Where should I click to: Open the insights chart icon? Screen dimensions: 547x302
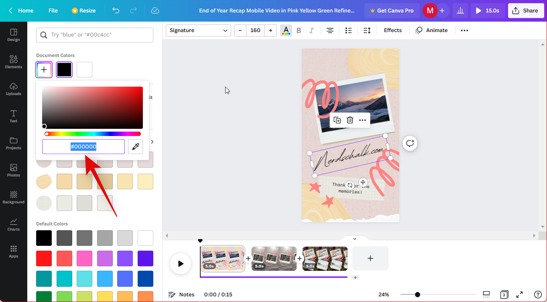tap(461, 10)
